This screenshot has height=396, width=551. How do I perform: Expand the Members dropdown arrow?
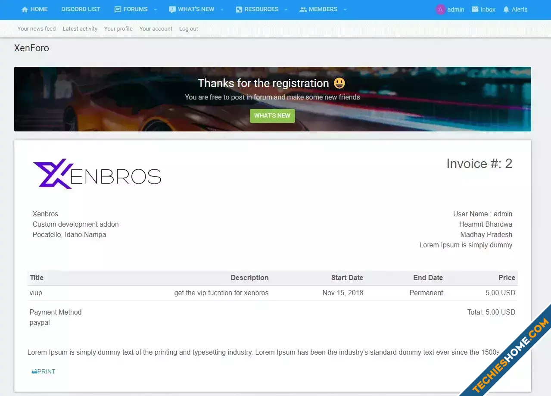[x=345, y=9]
